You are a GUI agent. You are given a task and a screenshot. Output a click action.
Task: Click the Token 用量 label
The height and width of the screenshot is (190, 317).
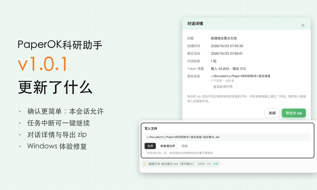[195, 69]
